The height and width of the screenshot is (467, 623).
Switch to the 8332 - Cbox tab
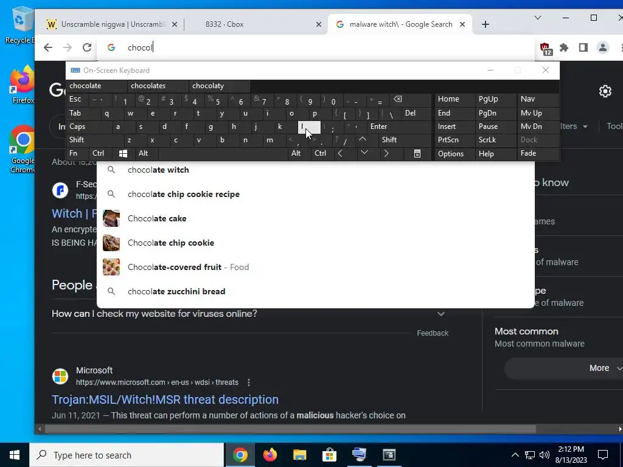pos(257,24)
